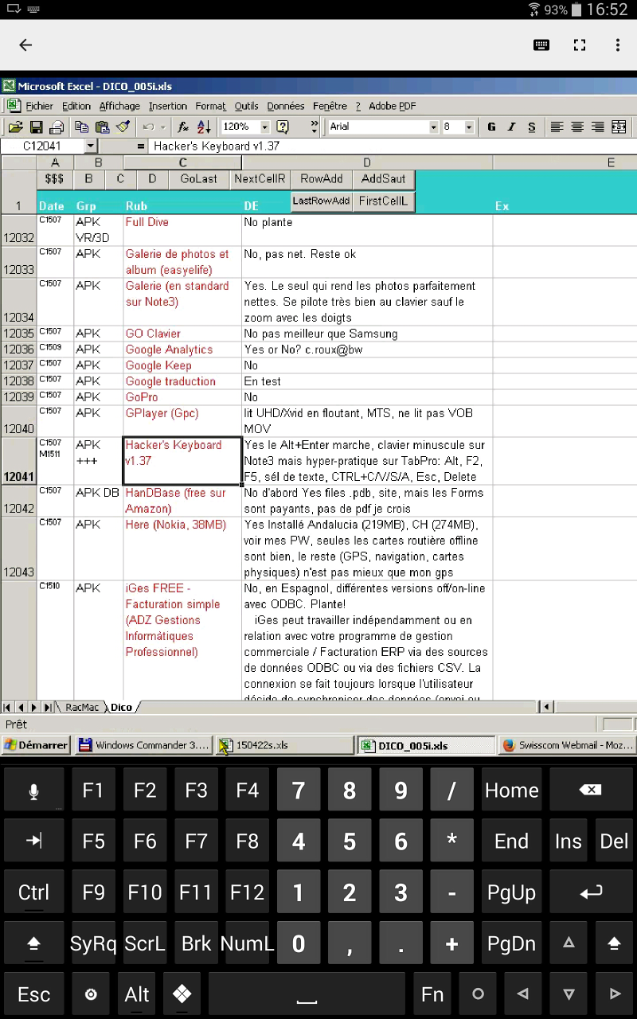Image resolution: width=637 pixels, height=1019 pixels.
Task: Sort ascending with the A-Z icon
Action: point(204,127)
